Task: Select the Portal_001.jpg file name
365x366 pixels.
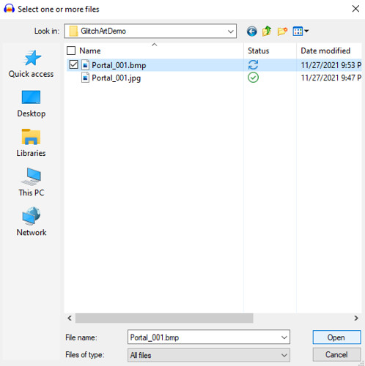Action: 117,78
